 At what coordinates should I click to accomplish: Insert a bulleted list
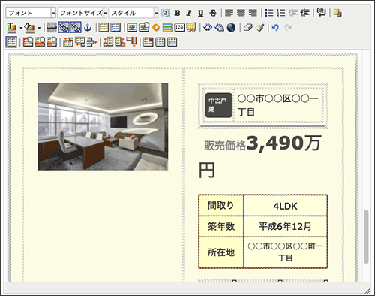(269, 13)
